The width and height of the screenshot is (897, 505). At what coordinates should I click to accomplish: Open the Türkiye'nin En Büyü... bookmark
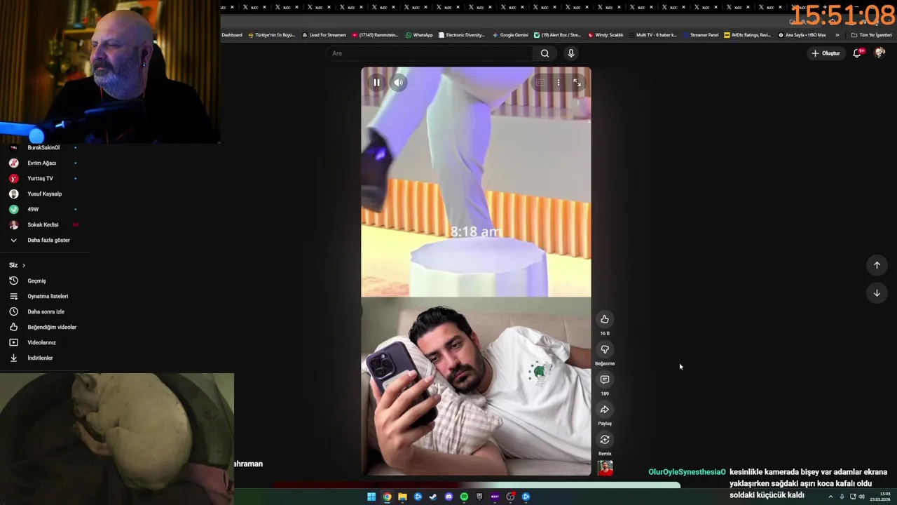click(x=272, y=35)
